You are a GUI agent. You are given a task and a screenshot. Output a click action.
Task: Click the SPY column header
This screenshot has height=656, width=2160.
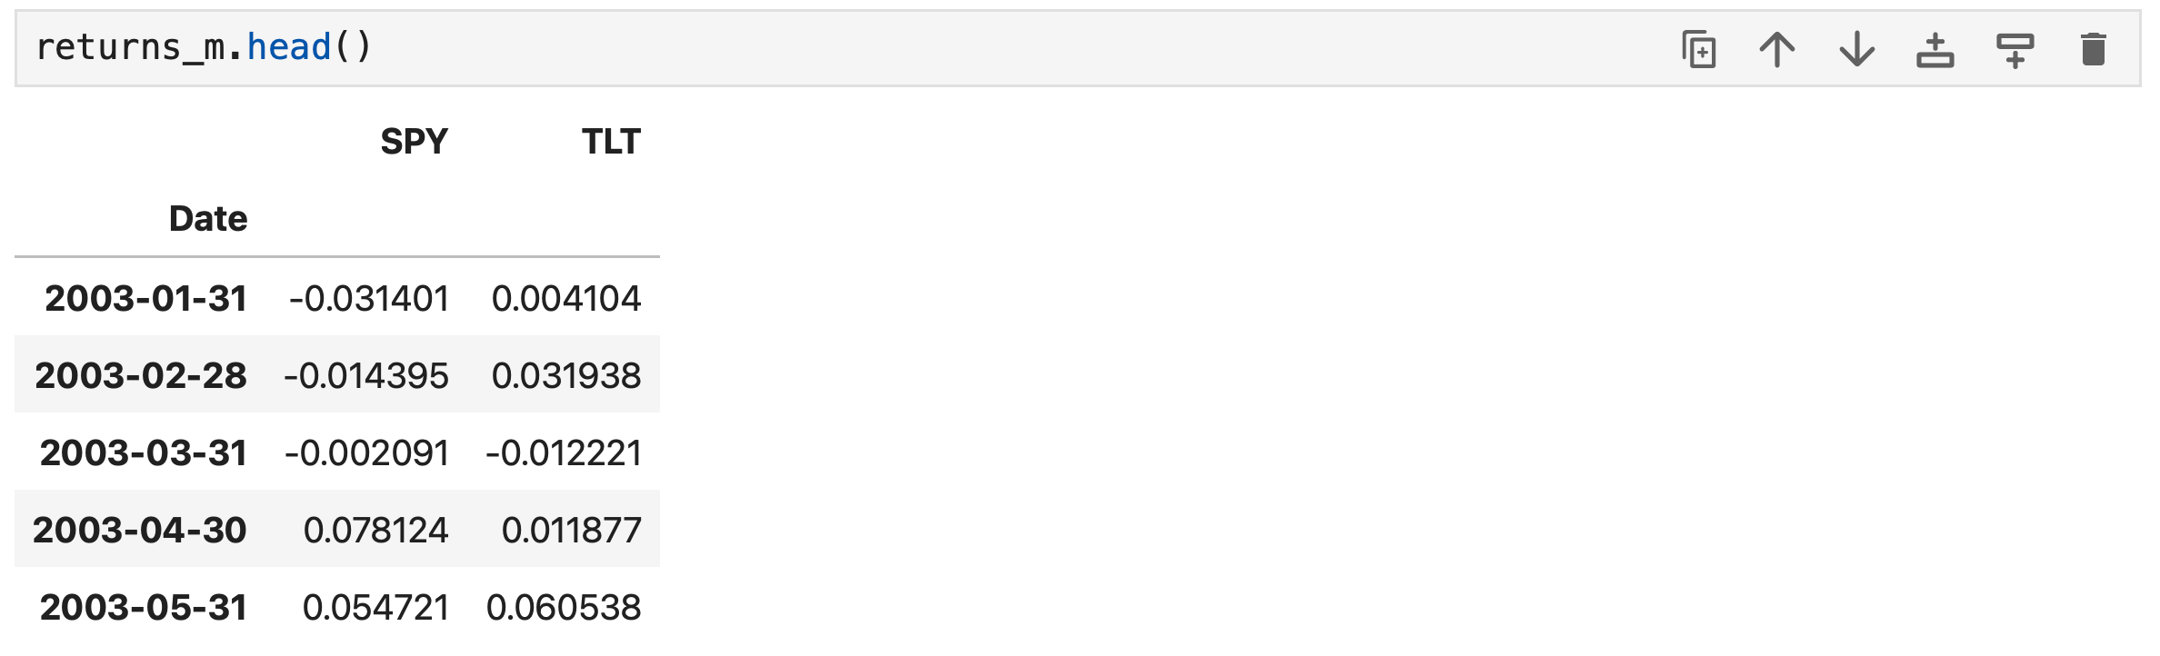[414, 142]
